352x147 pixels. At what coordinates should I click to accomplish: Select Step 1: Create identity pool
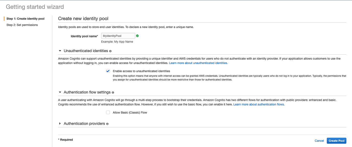click(25, 19)
